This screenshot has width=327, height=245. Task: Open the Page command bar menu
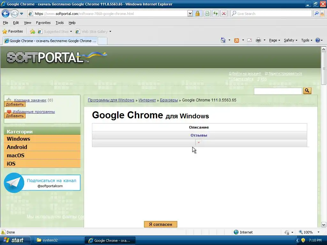click(x=274, y=40)
